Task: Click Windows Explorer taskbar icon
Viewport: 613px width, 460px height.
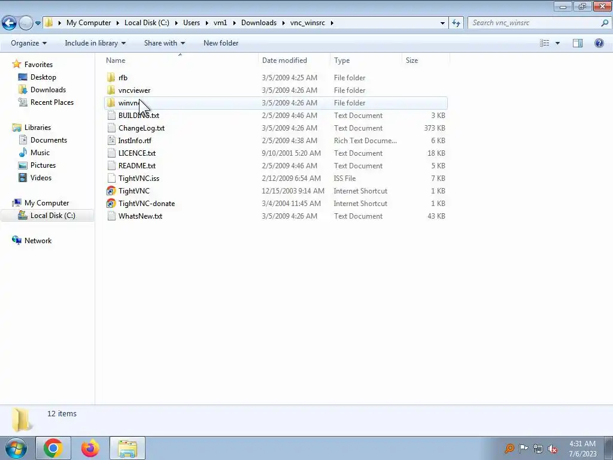Action: click(128, 448)
